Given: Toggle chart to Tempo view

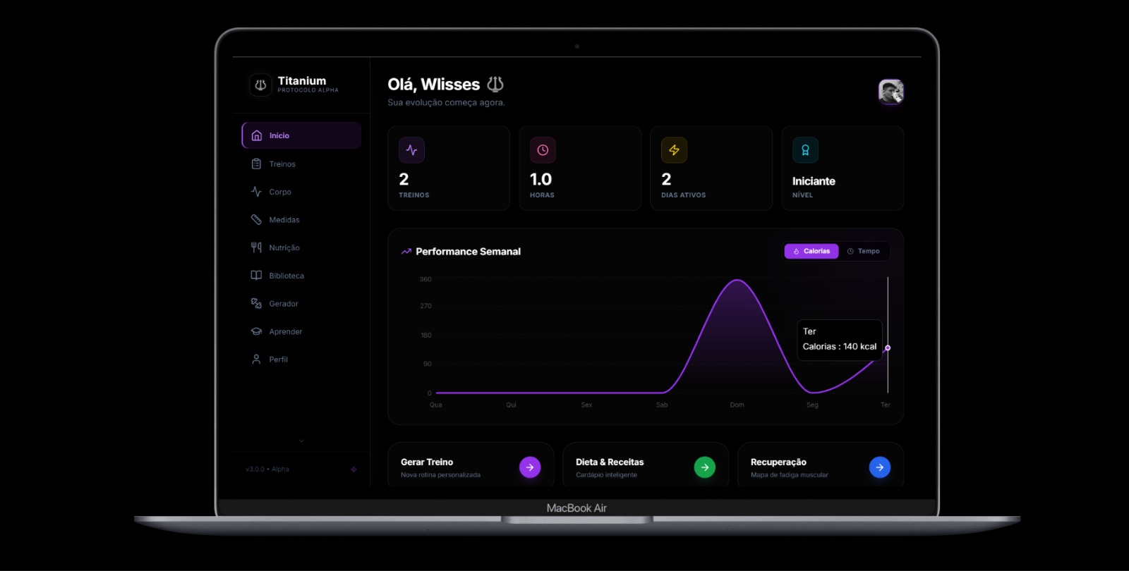Looking at the screenshot, I should pyautogui.click(x=864, y=251).
